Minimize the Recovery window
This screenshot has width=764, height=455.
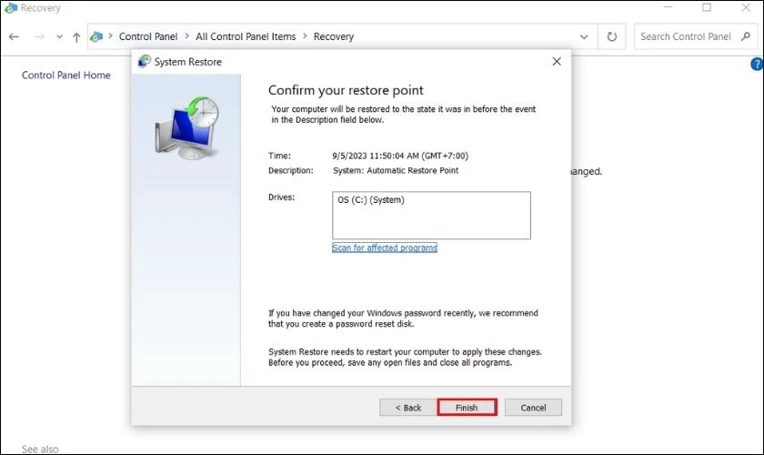tap(668, 7)
